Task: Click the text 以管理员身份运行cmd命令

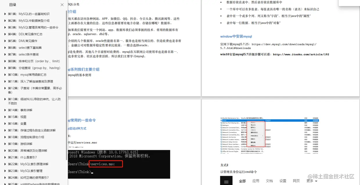Action: (x=239, y=172)
